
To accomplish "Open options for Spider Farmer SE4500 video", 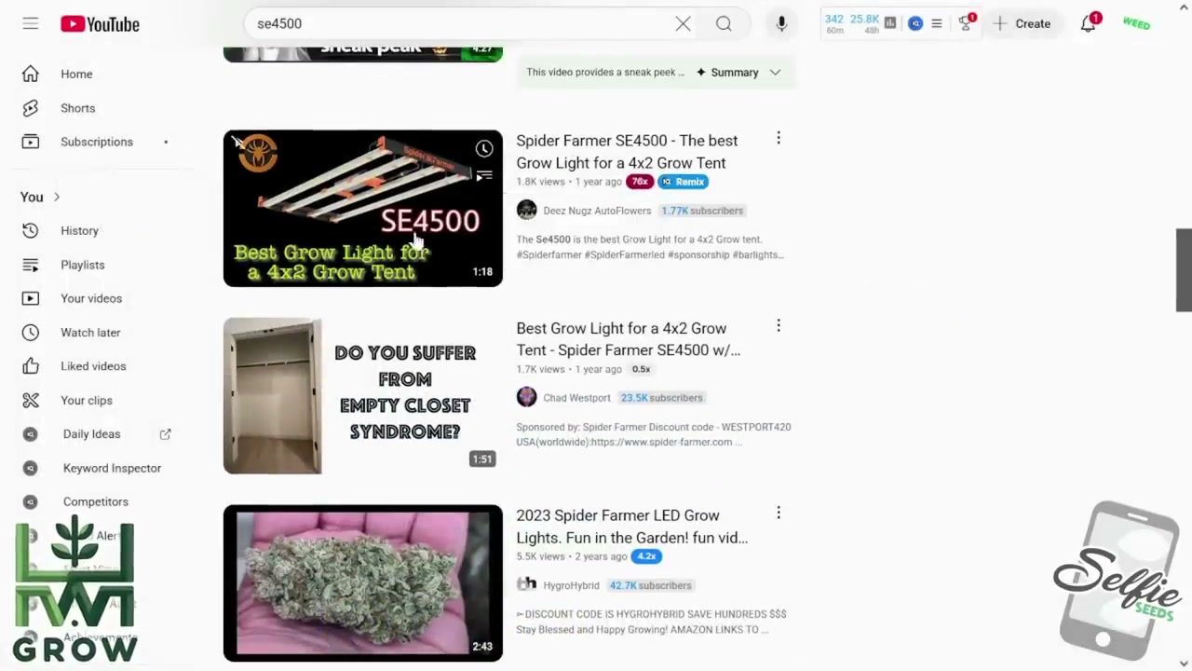I will point(779,139).
